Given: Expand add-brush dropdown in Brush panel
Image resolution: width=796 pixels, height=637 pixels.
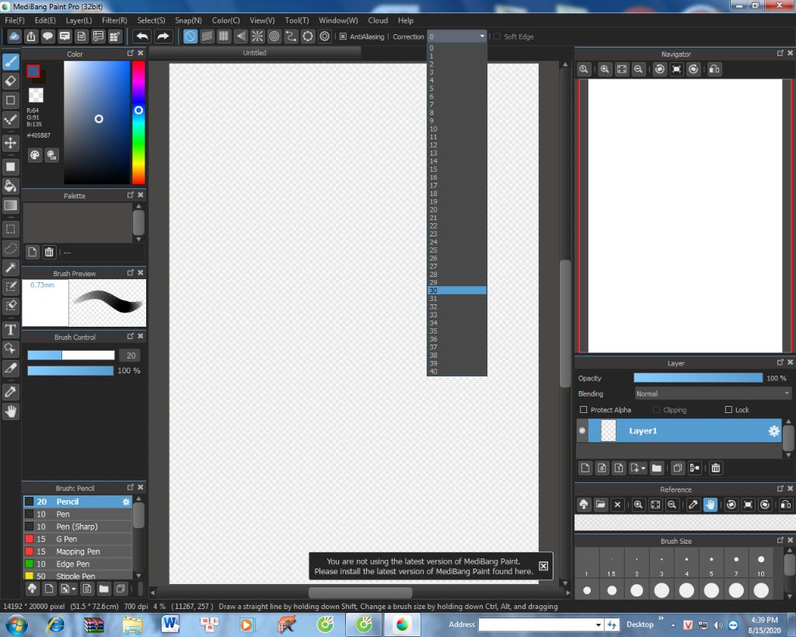Looking at the screenshot, I should coord(74,590).
